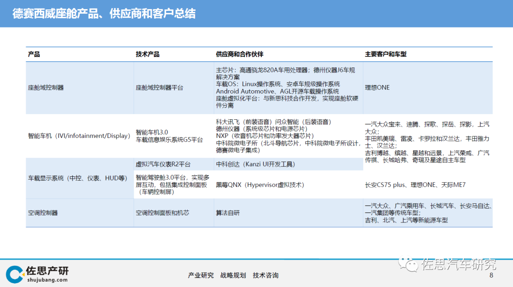The width and height of the screenshot is (513, 287).
Task: Select the 产品 column header
Action: coord(34,54)
